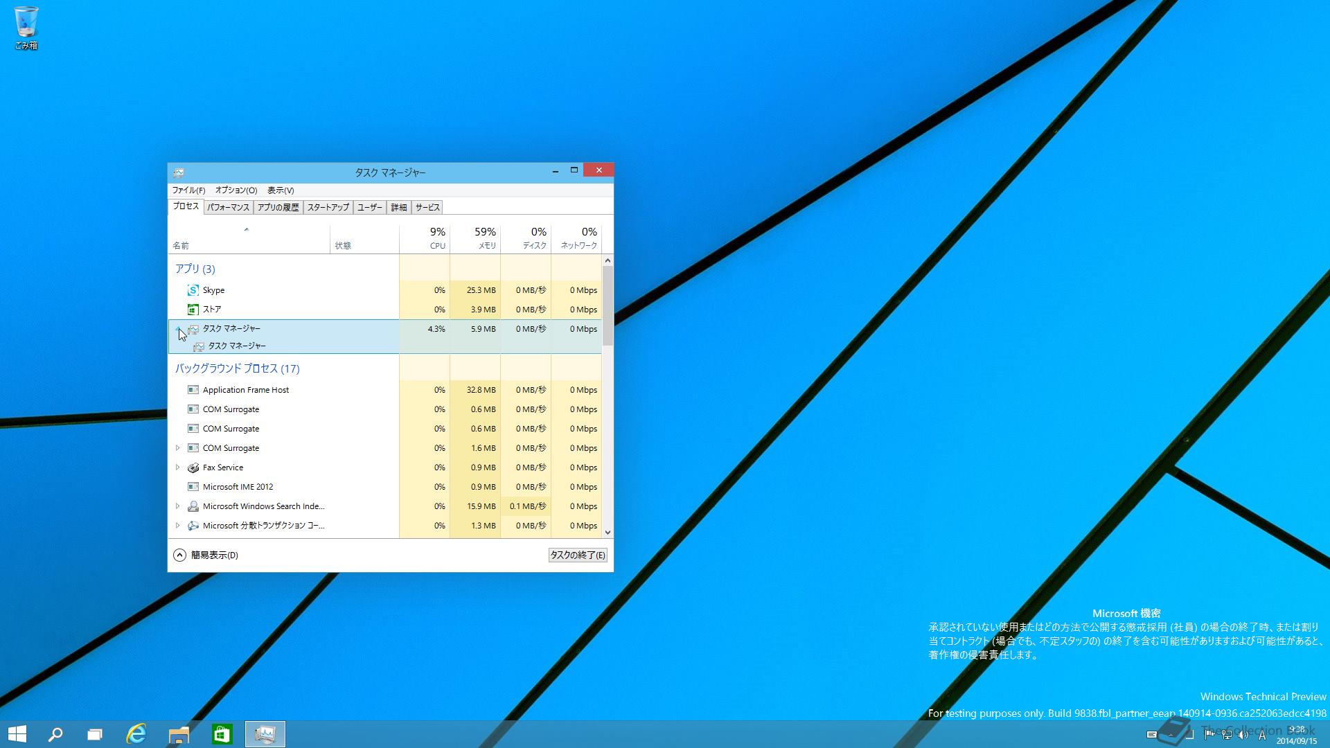
Task: Click the 状態 column header
Action: pyautogui.click(x=364, y=238)
